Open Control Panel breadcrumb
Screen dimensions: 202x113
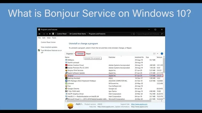(x=61, y=34)
